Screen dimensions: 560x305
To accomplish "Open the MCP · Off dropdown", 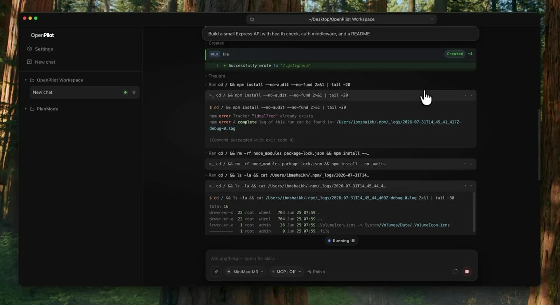I will click(x=287, y=272).
